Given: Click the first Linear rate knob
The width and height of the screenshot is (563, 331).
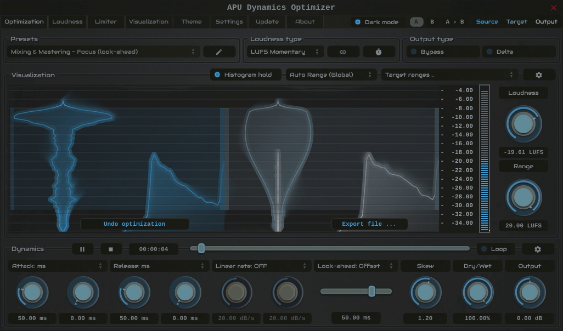Looking at the screenshot, I should [x=236, y=293].
